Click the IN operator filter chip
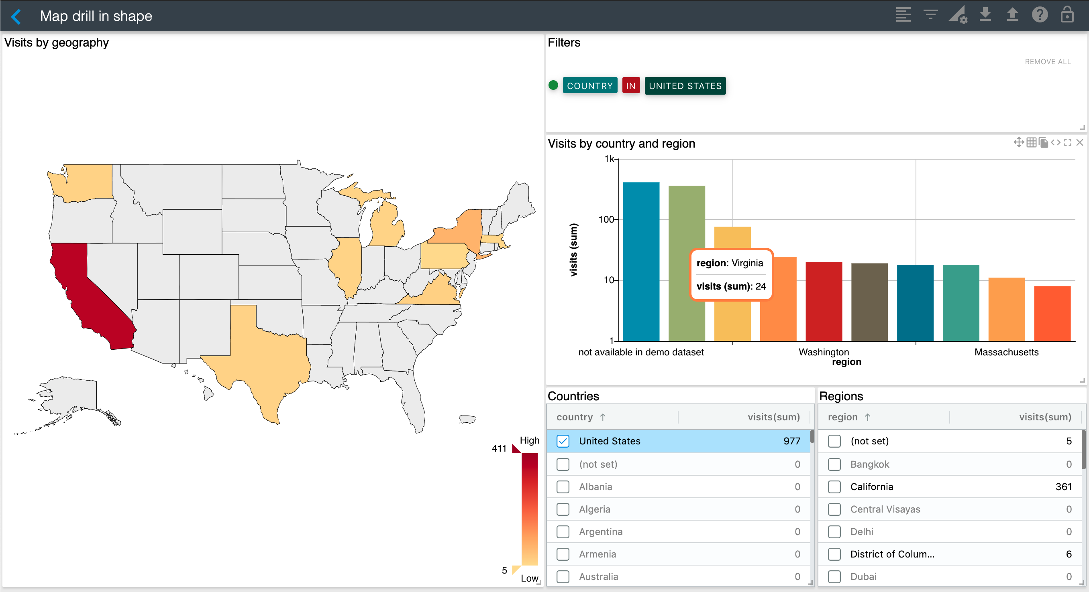 631,86
